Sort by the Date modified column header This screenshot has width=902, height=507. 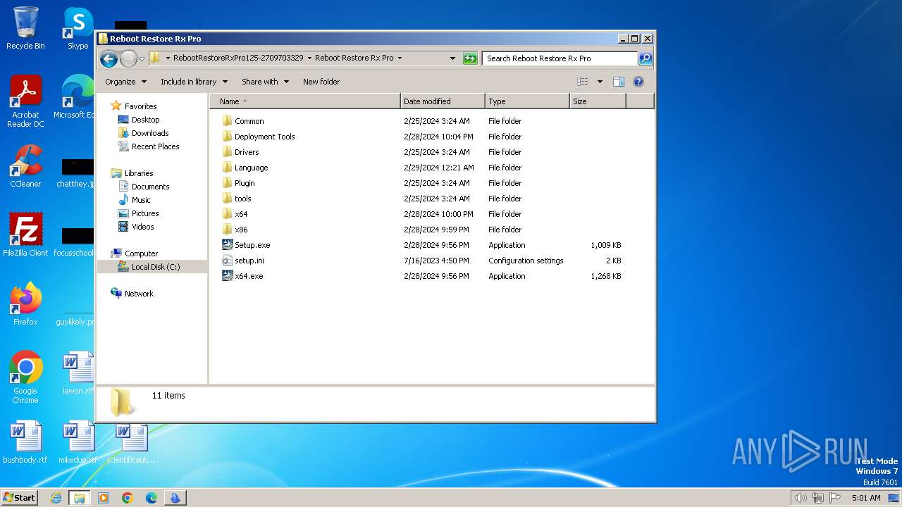tap(443, 101)
